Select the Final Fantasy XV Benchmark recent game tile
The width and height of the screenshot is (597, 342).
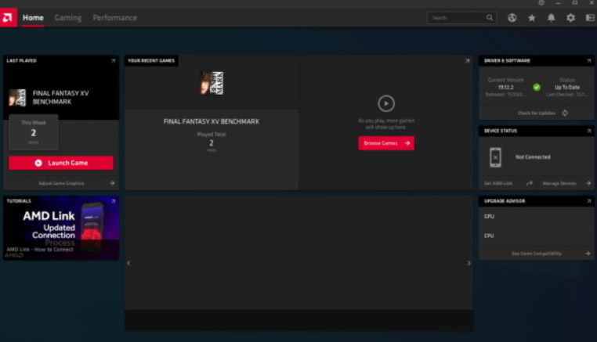coord(212,123)
